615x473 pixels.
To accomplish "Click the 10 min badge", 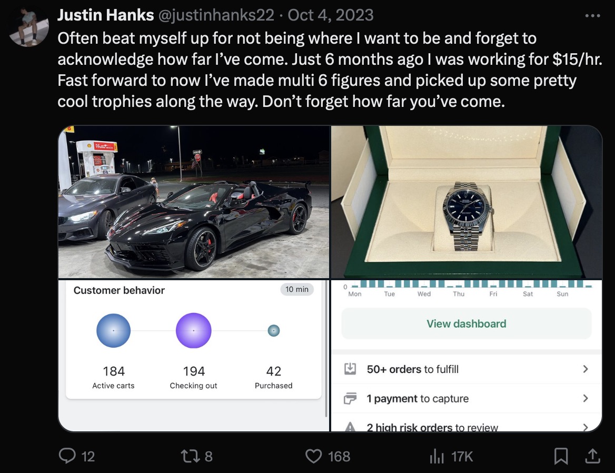I will (297, 289).
